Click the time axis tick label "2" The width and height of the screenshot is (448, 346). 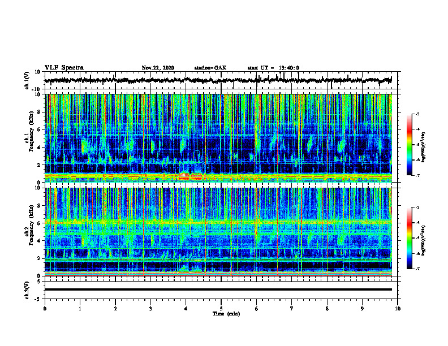pyautogui.click(x=115, y=309)
